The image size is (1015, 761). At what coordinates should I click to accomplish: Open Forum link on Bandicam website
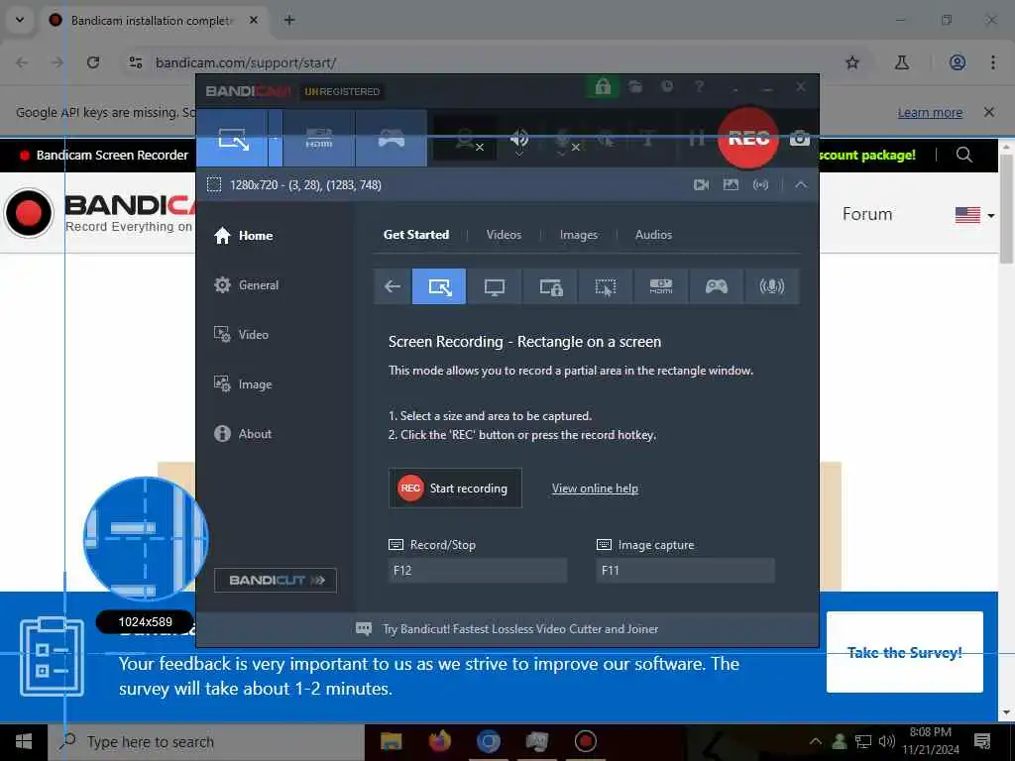[866, 214]
